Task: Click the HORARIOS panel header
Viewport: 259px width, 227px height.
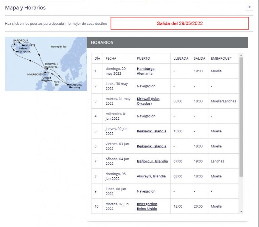Action: 167,42
